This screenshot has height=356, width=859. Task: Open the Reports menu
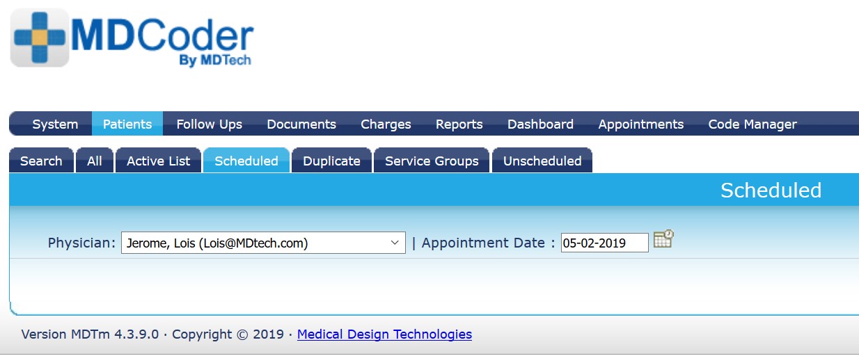pyautogui.click(x=459, y=124)
